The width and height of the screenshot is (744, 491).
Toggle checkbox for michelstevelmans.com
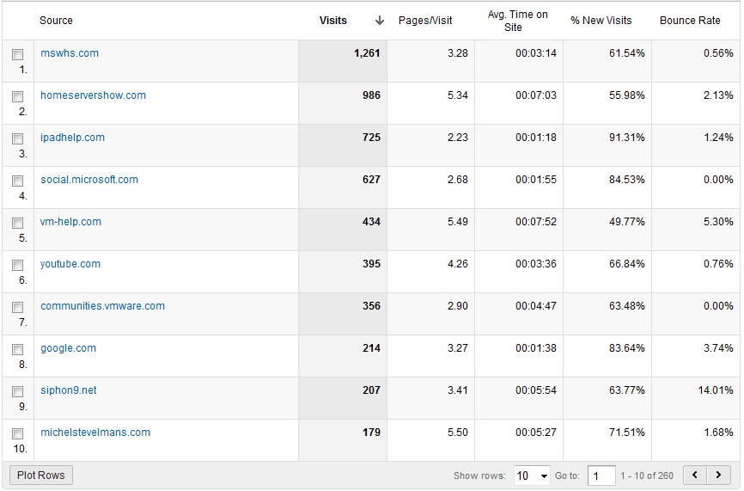[17, 433]
